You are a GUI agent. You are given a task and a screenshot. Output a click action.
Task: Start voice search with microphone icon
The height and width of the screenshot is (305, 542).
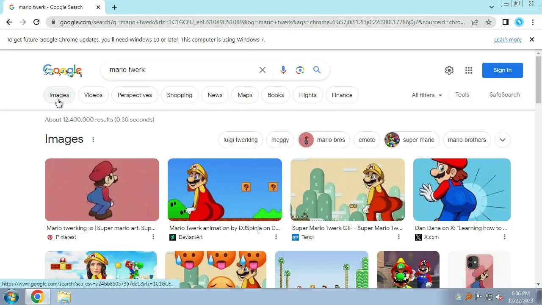(x=283, y=70)
